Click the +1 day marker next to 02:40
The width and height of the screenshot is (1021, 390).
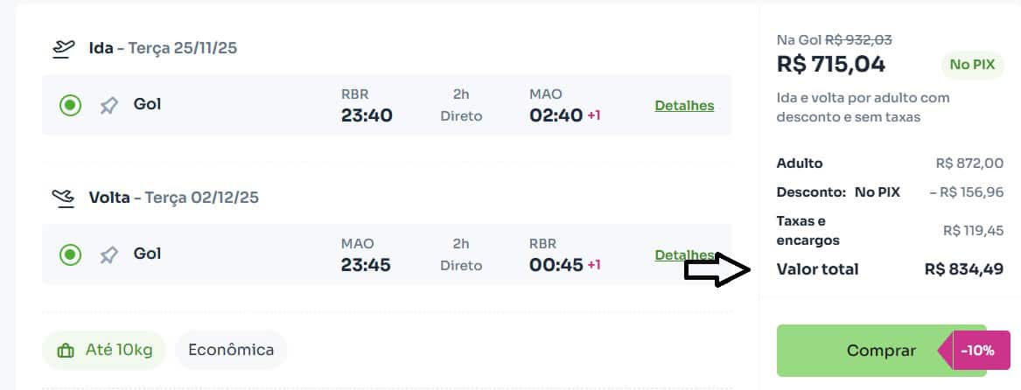pos(593,115)
